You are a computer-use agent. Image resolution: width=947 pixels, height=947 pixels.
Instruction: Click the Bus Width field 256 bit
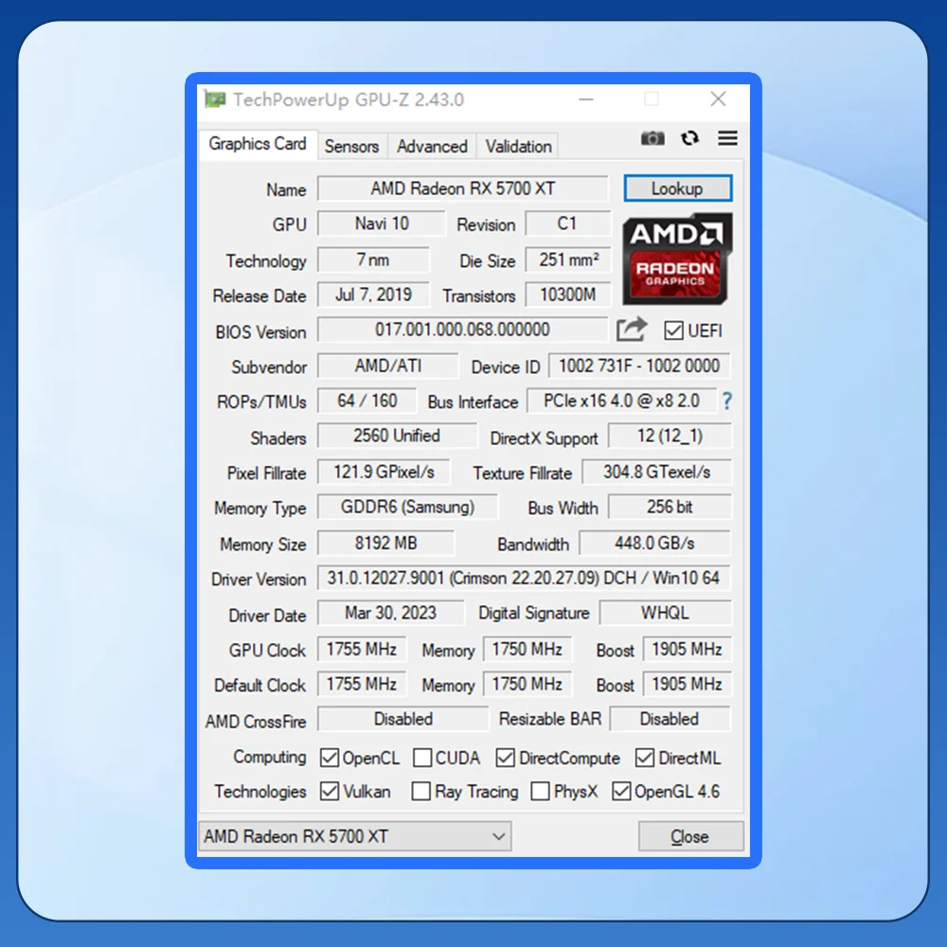coord(670,507)
